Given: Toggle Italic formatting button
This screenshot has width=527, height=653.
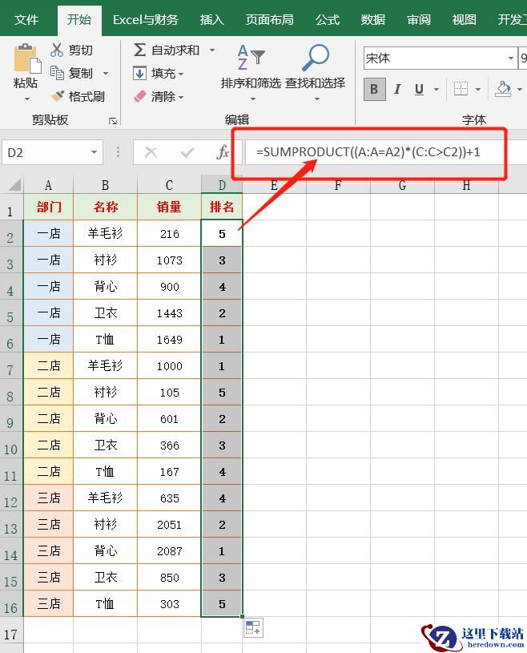Looking at the screenshot, I should click(x=397, y=89).
